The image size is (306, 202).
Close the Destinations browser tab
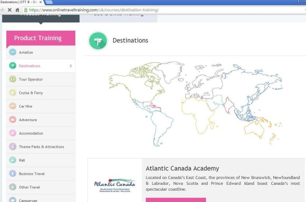click(x=41, y=2)
